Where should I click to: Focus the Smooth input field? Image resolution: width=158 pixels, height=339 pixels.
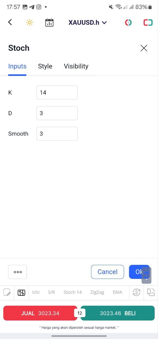click(57, 134)
